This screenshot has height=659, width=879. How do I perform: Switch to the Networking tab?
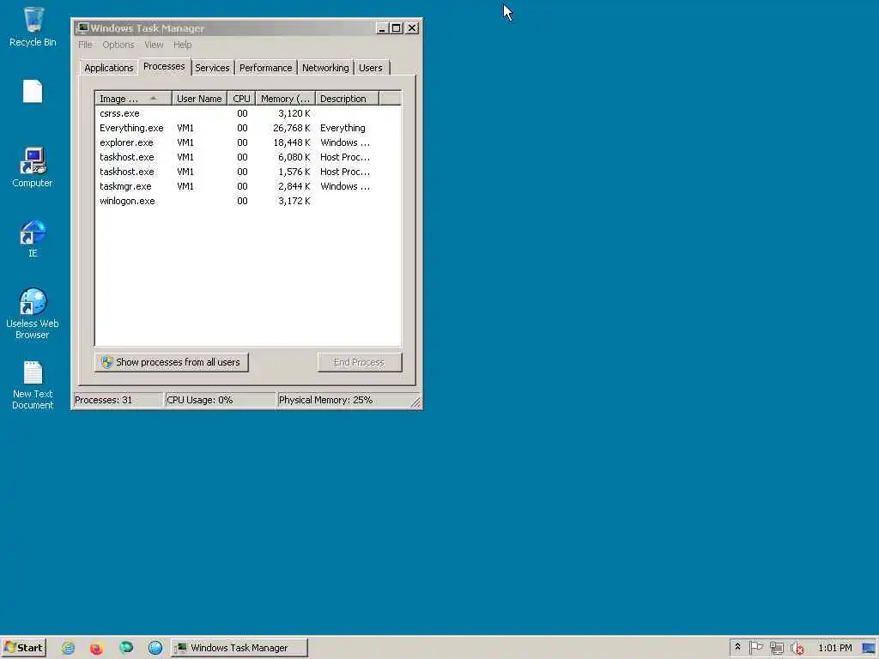click(x=325, y=68)
